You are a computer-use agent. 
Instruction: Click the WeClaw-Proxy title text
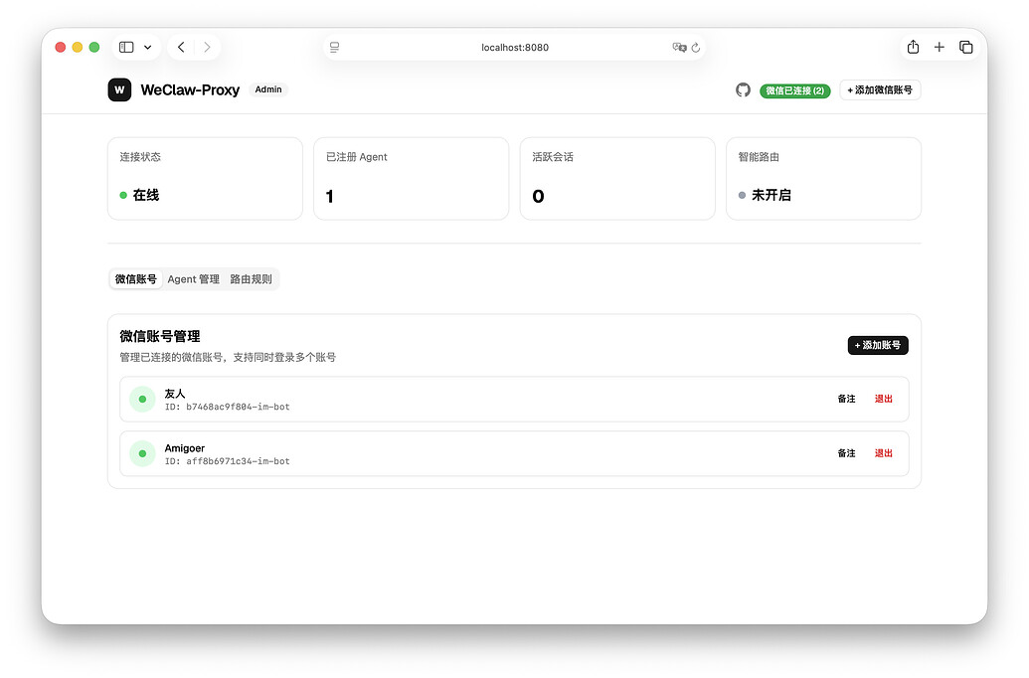(190, 89)
